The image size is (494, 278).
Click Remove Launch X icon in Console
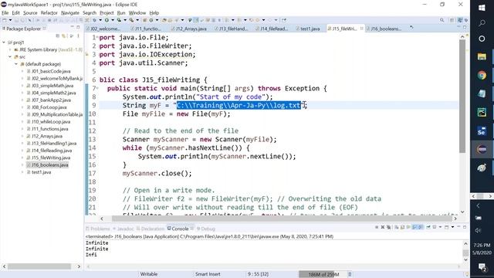[x=383, y=227]
